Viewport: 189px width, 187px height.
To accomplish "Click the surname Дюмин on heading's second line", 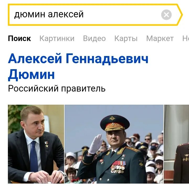I will [31, 74].
